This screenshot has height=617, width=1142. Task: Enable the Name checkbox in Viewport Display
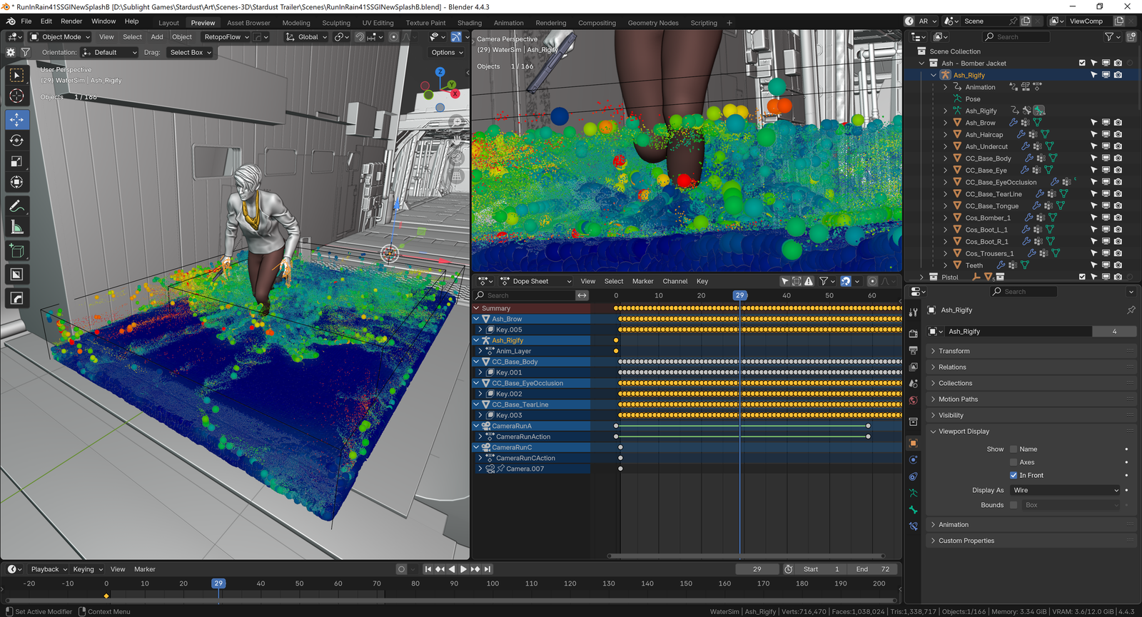click(1013, 449)
